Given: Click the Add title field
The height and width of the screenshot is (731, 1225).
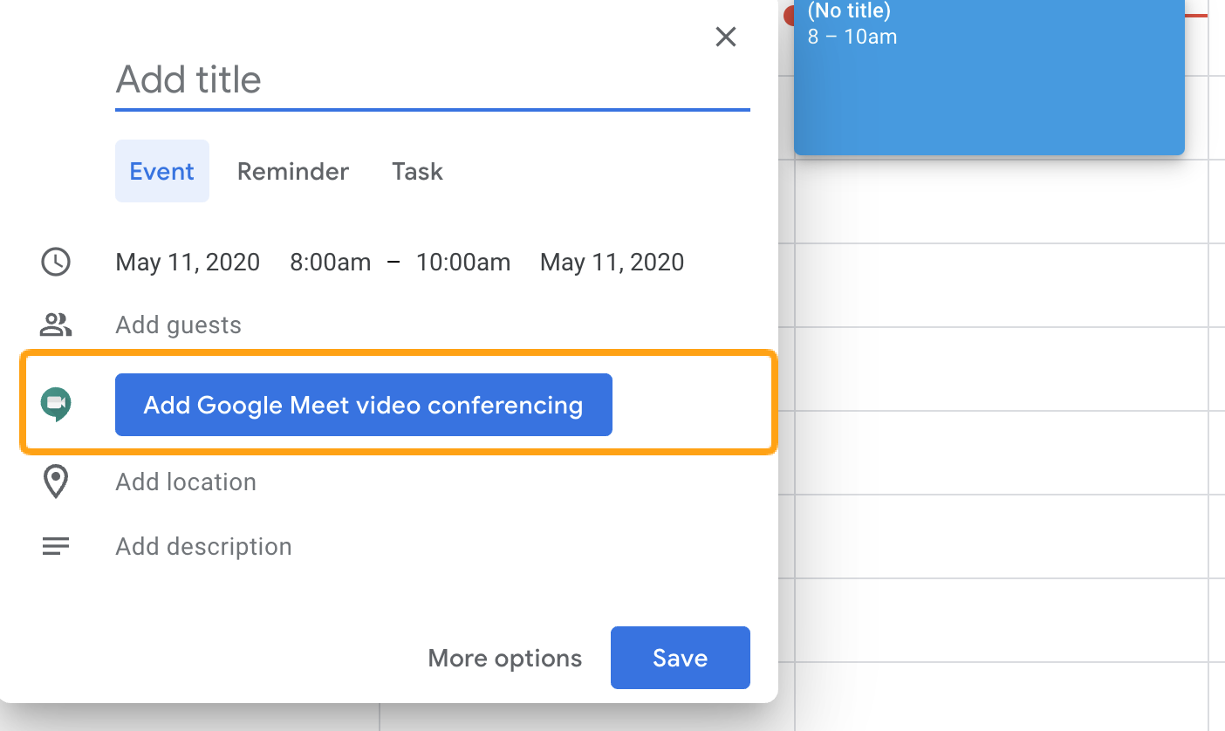Looking at the screenshot, I should coord(433,80).
